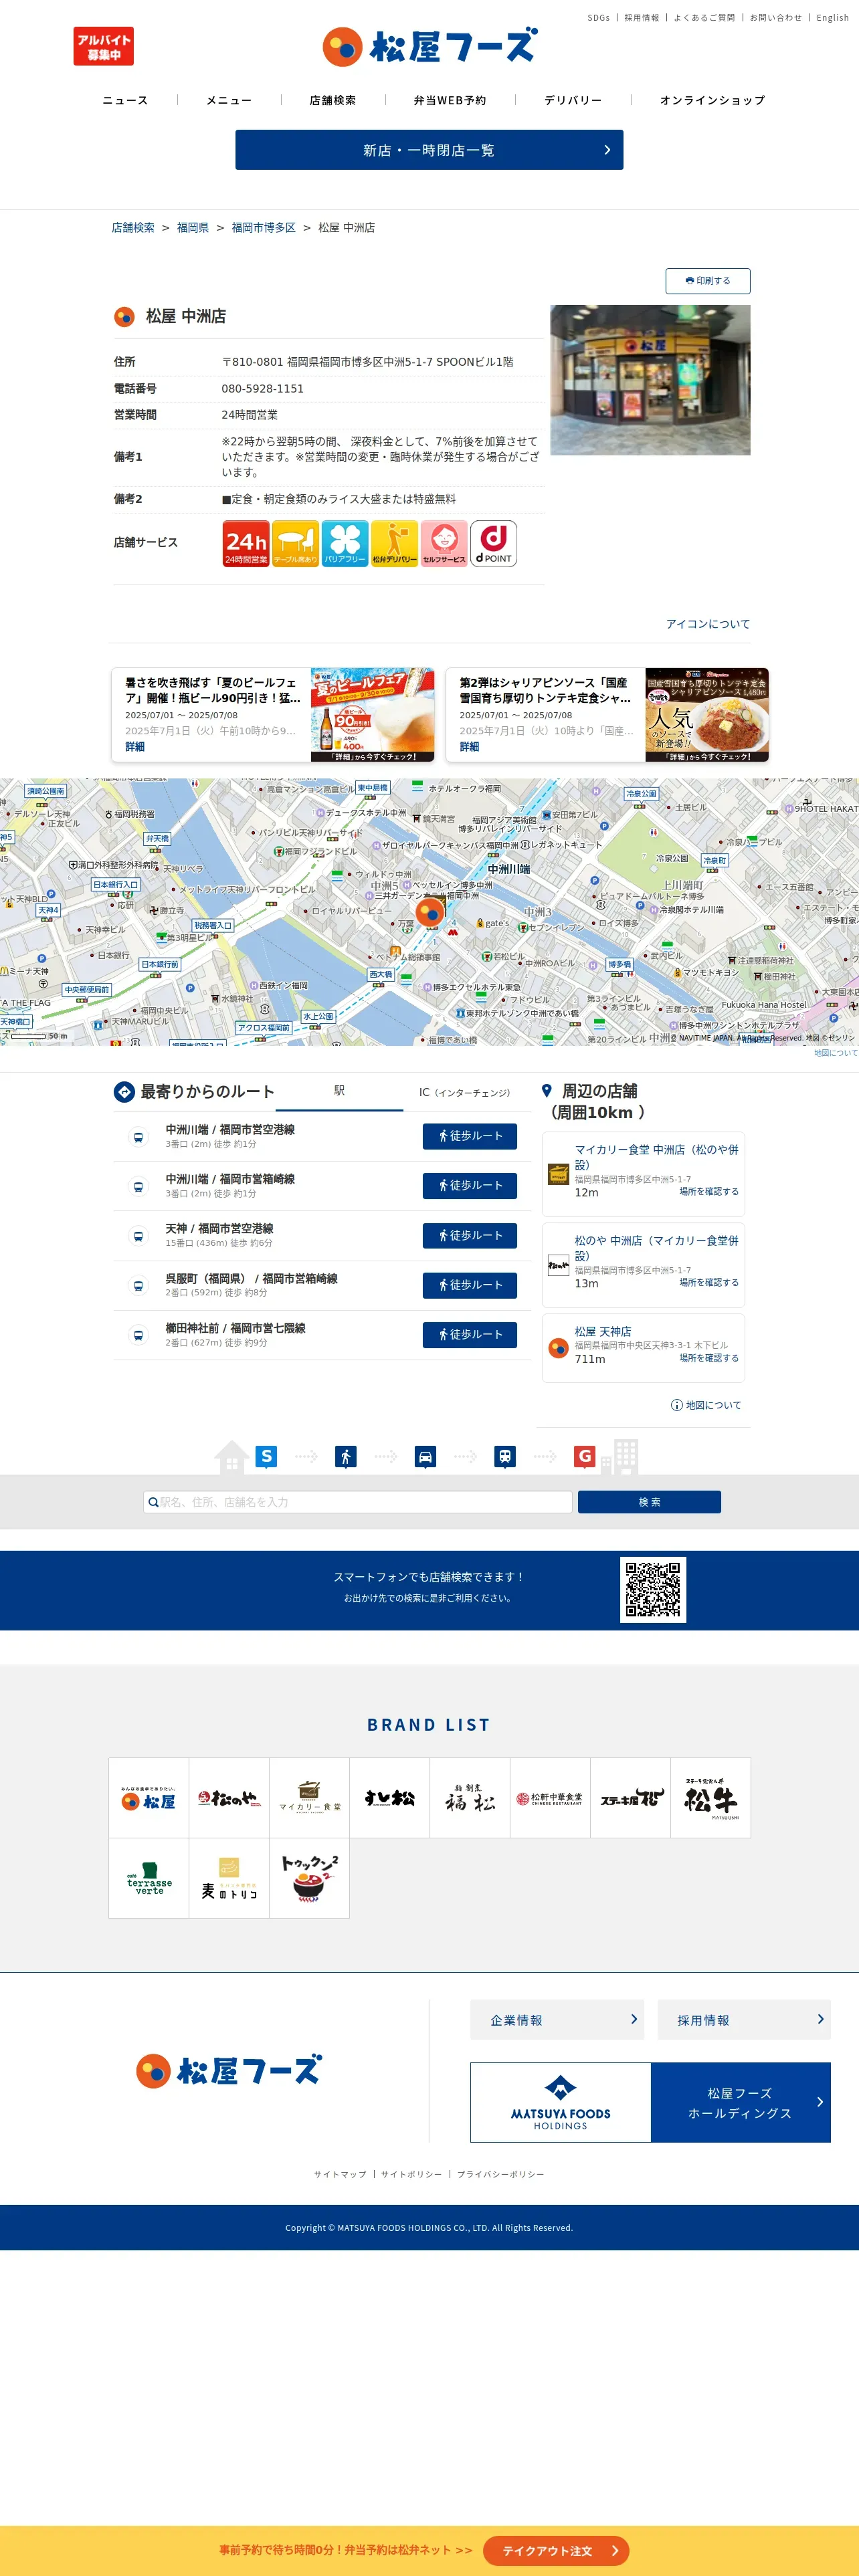Image resolution: width=859 pixels, height=2576 pixels.
Task: Click the dPOINT service icon
Action: pyautogui.click(x=494, y=543)
